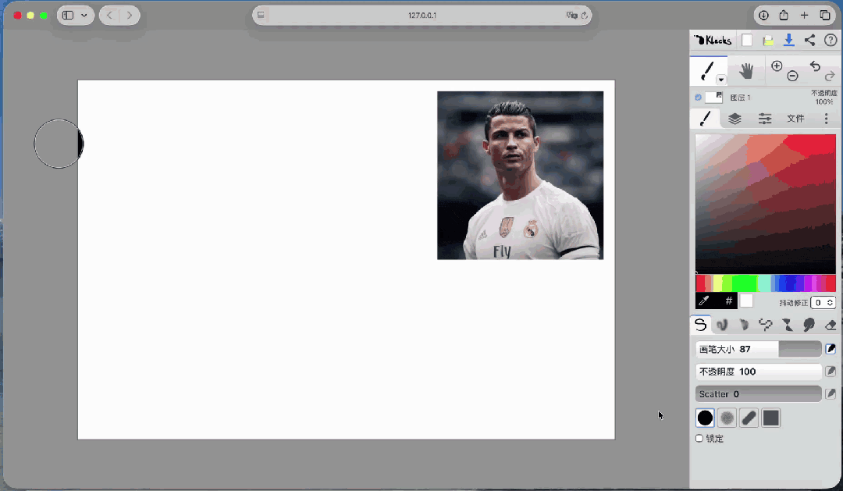The height and width of the screenshot is (491, 843).
Task: Open the help question mark
Action: pos(831,41)
